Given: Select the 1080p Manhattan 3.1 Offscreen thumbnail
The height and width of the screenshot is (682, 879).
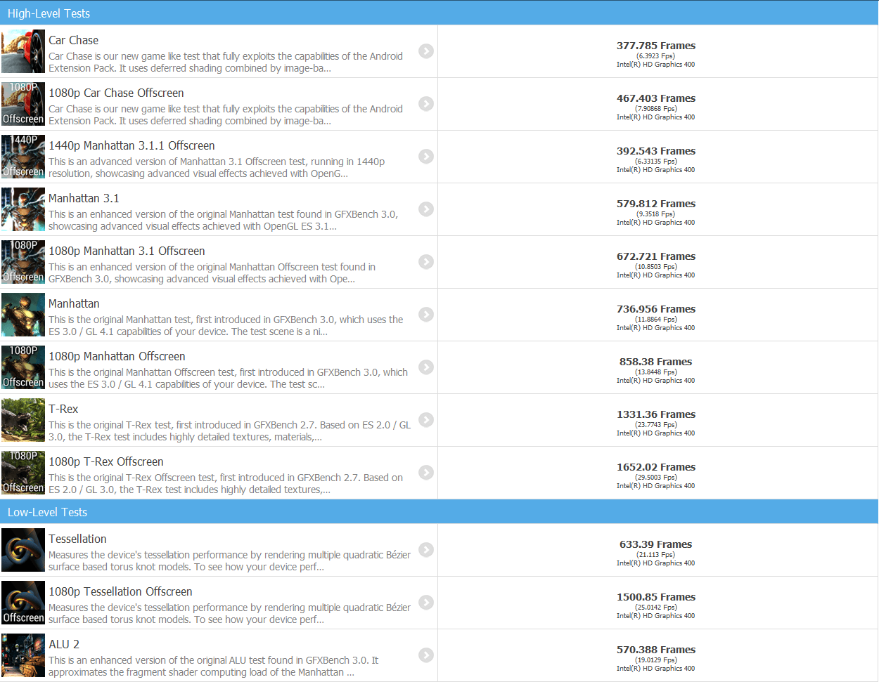Looking at the screenshot, I should point(23,262).
